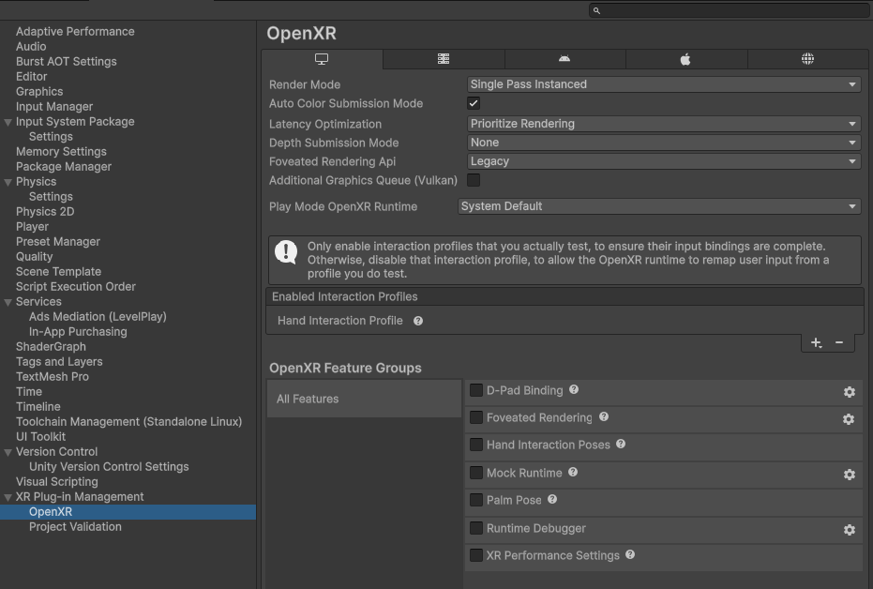Image resolution: width=873 pixels, height=589 pixels.
Task: Open the Depth Submission Mode dropdown
Action: (x=664, y=143)
